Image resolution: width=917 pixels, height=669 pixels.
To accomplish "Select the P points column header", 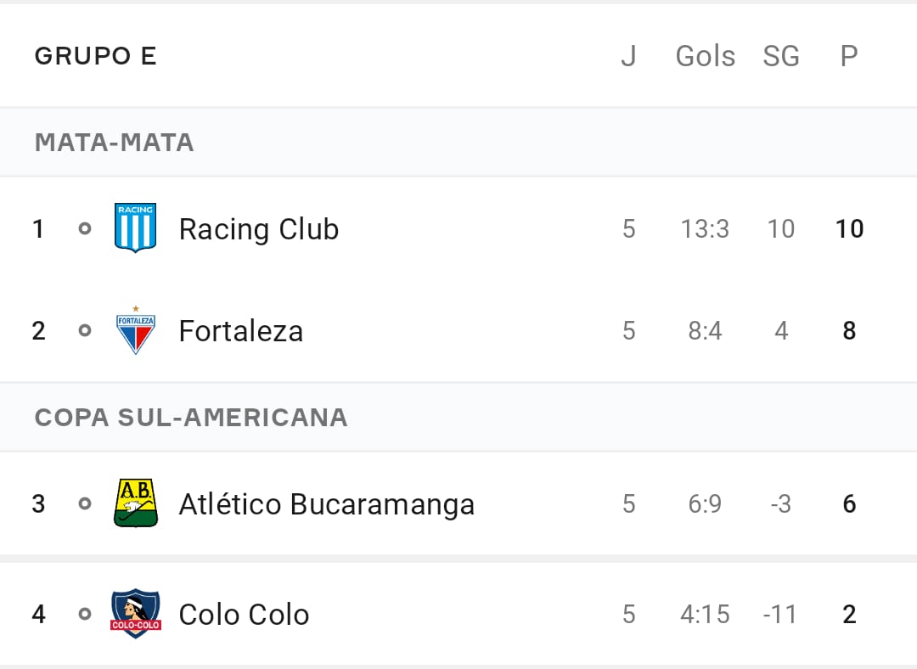I will (x=849, y=56).
